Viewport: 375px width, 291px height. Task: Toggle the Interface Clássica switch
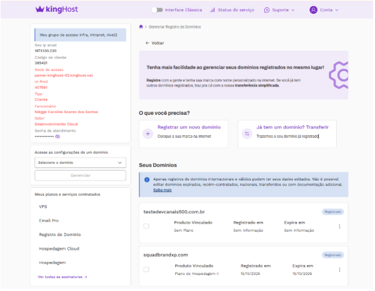click(157, 10)
